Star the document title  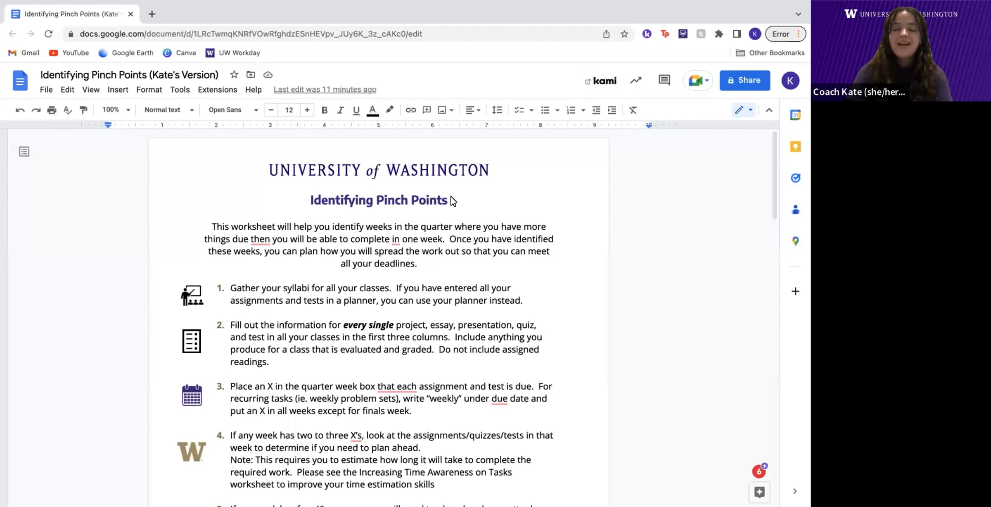[234, 75]
